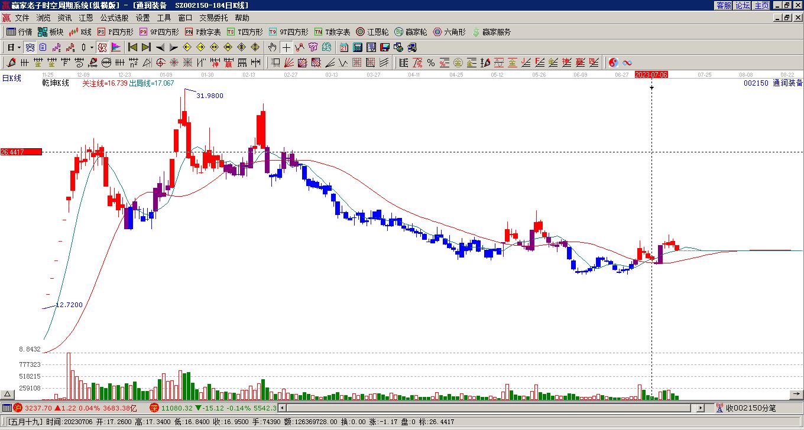Image resolution: width=804 pixels, height=430 pixels.
Task: Click the 论坛 forum button
Action: [x=743, y=5]
